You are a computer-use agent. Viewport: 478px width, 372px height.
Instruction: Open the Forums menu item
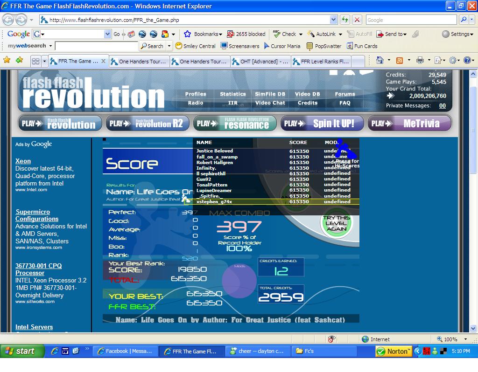coord(345,94)
